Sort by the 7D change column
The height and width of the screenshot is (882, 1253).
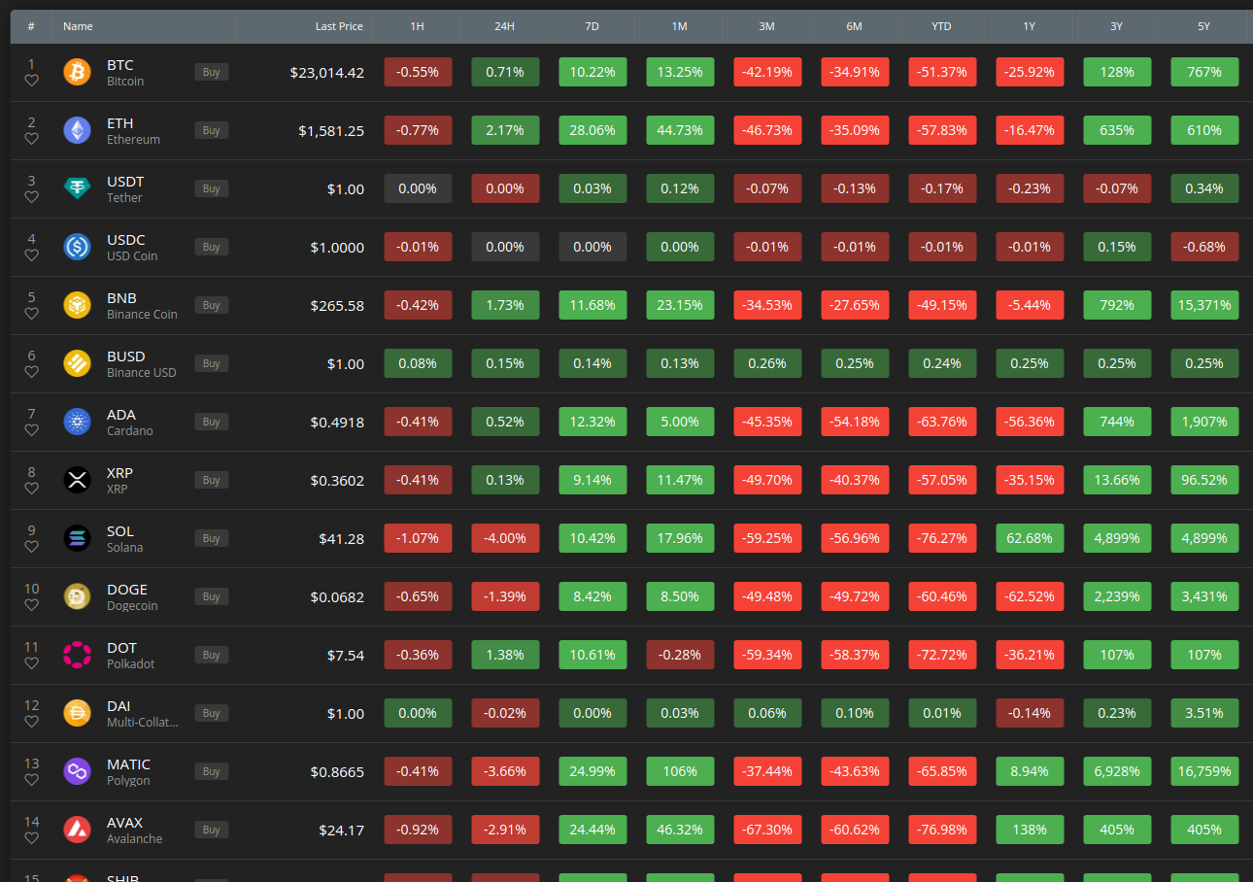(x=592, y=26)
